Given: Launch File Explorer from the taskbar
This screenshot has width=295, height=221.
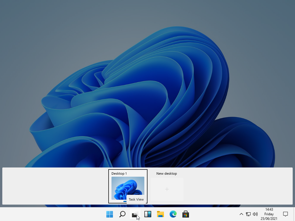Looking at the screenshot, I should coord(160,214).
